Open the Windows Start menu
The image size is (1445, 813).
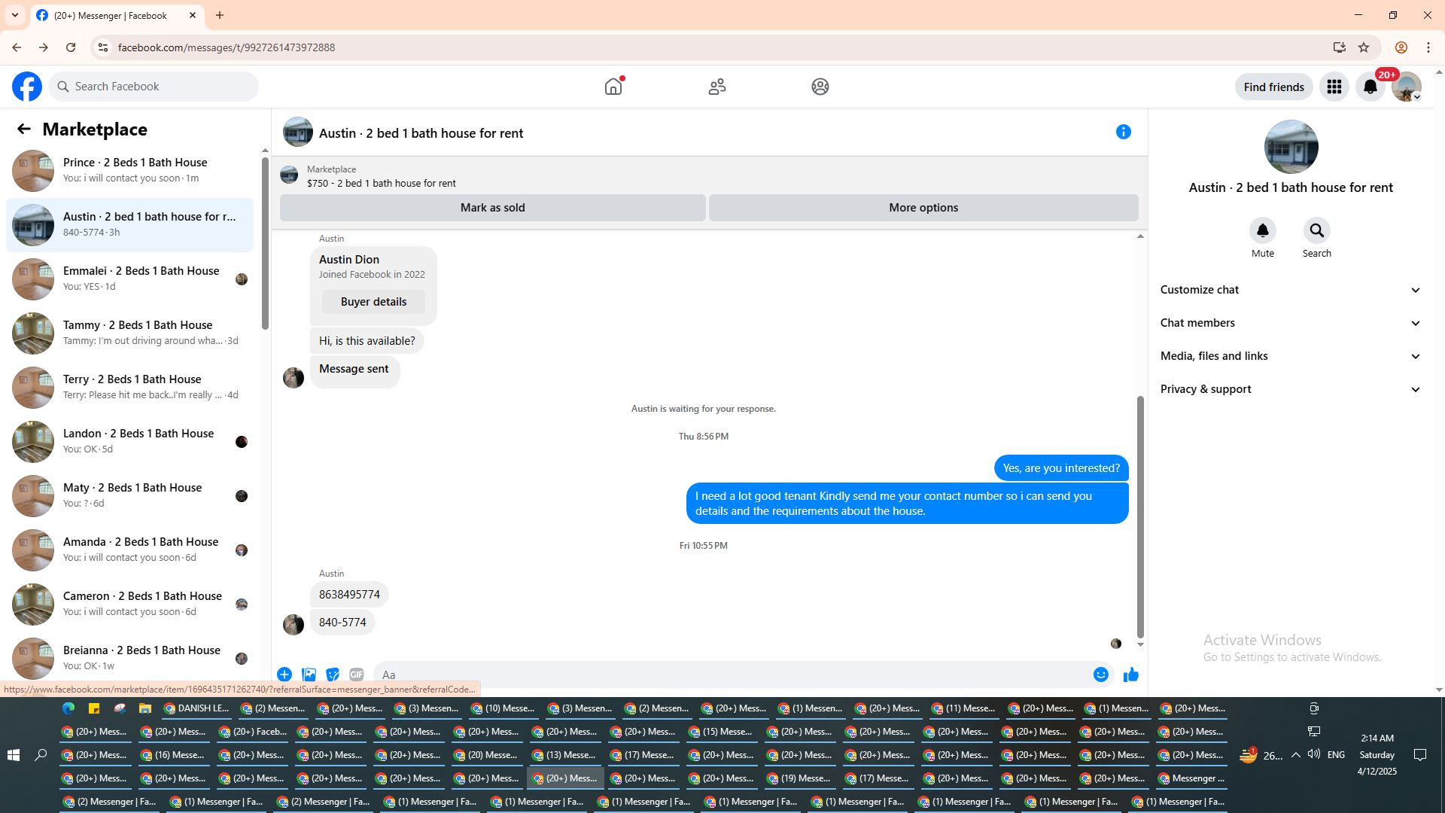pos(14,755)
